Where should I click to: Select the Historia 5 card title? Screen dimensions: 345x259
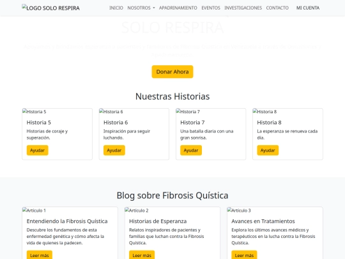tap(39, 122)
